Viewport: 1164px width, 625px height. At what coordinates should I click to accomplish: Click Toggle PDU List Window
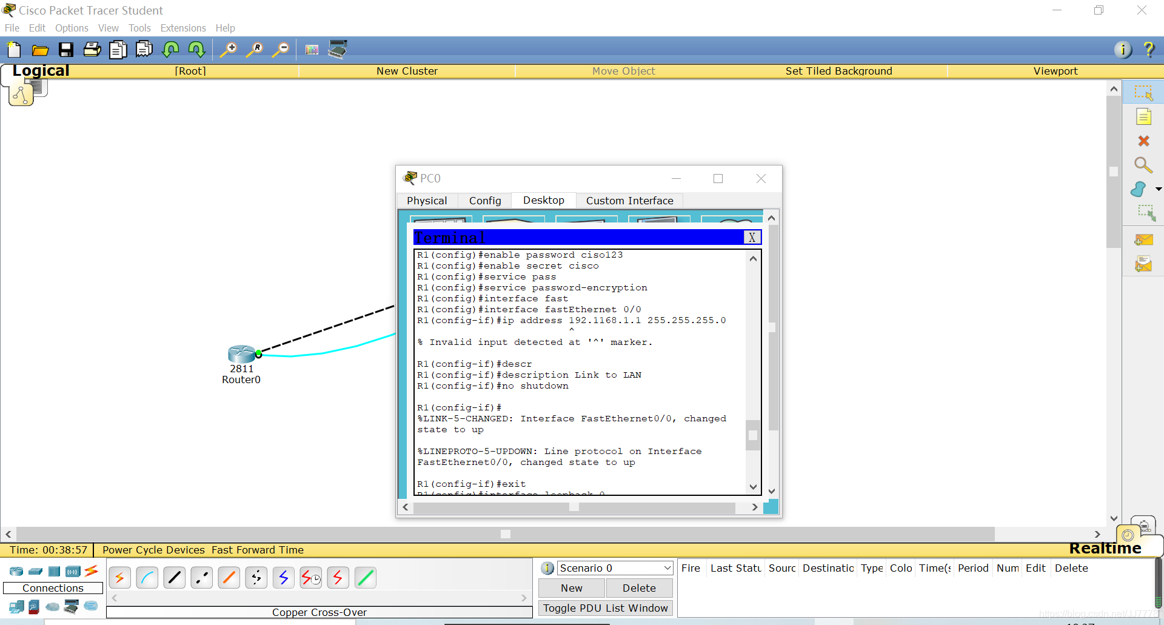coord(606,608)
